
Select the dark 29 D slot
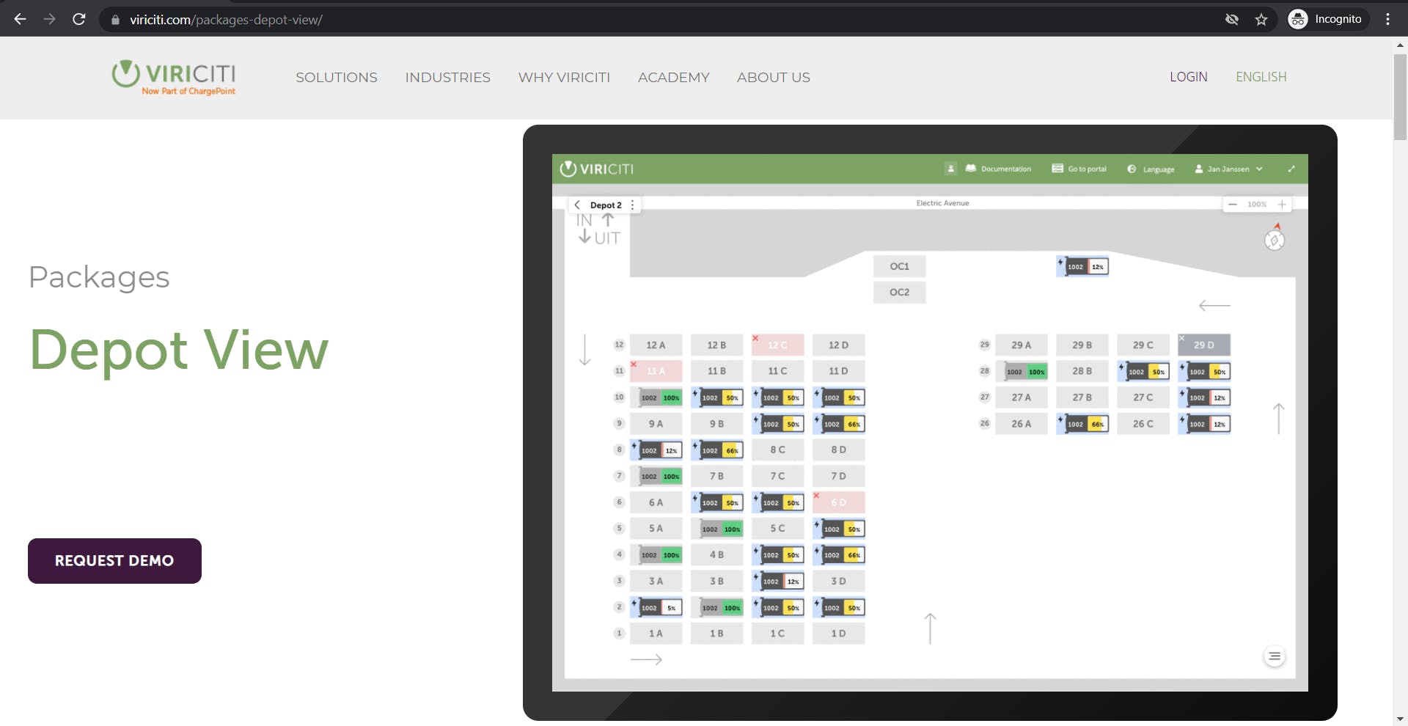[1203, 345]
